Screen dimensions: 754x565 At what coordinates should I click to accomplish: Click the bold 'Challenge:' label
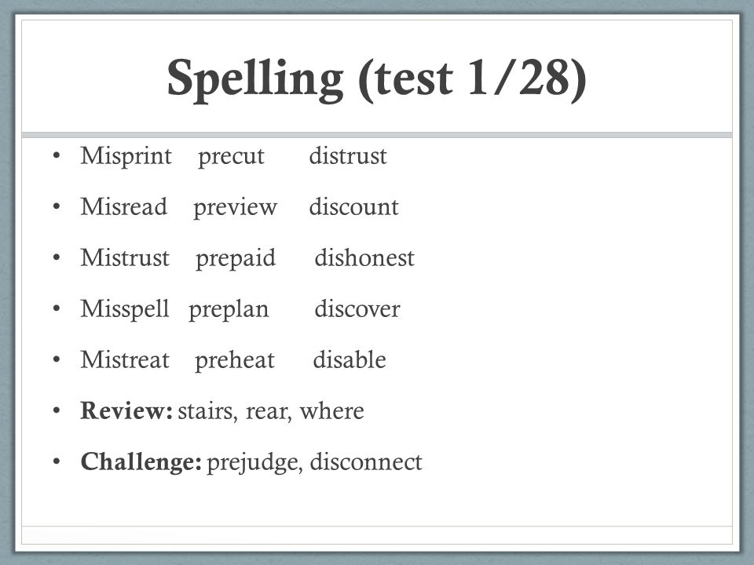141,462
